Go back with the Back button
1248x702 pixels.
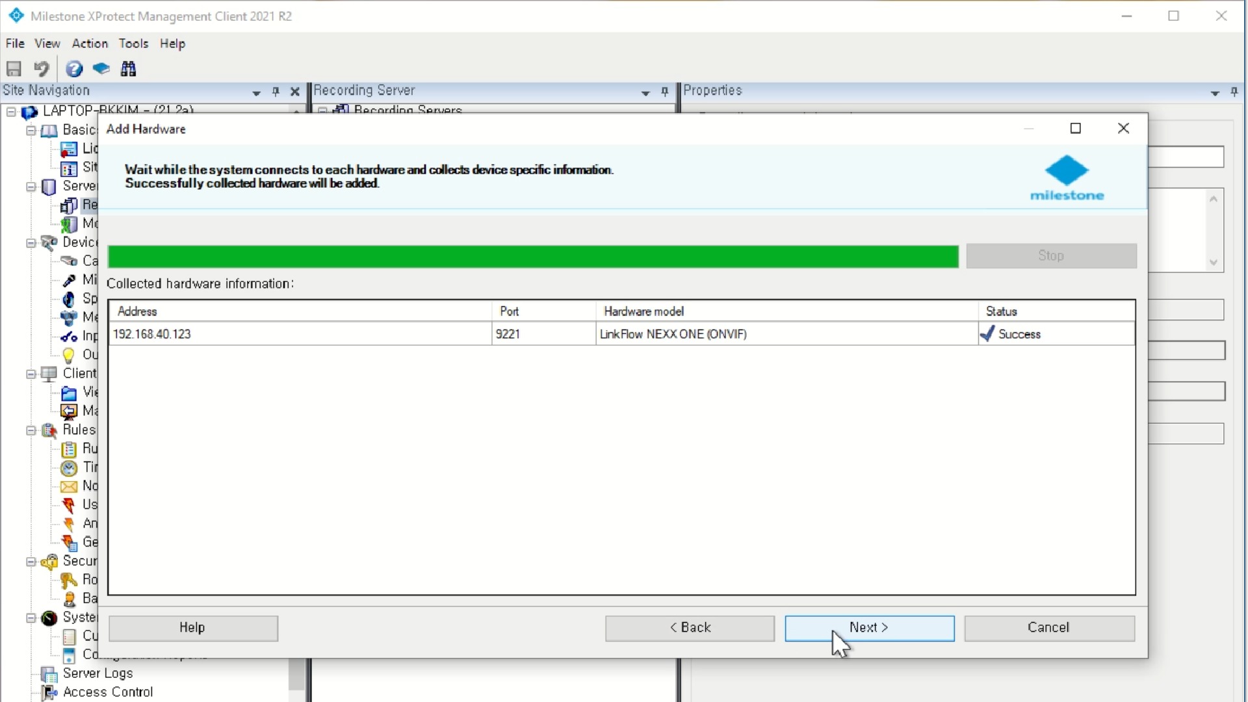coord(690,628)
